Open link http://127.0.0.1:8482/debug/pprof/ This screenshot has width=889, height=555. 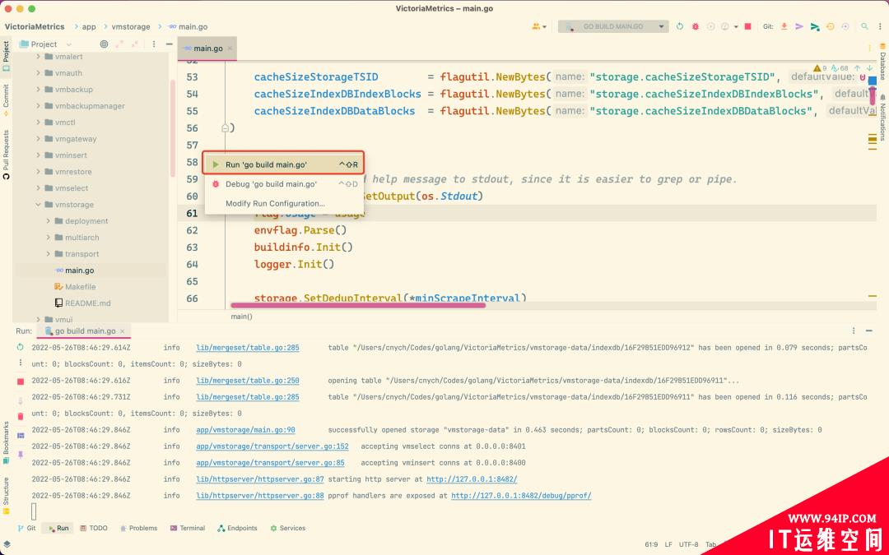(521, 496)
